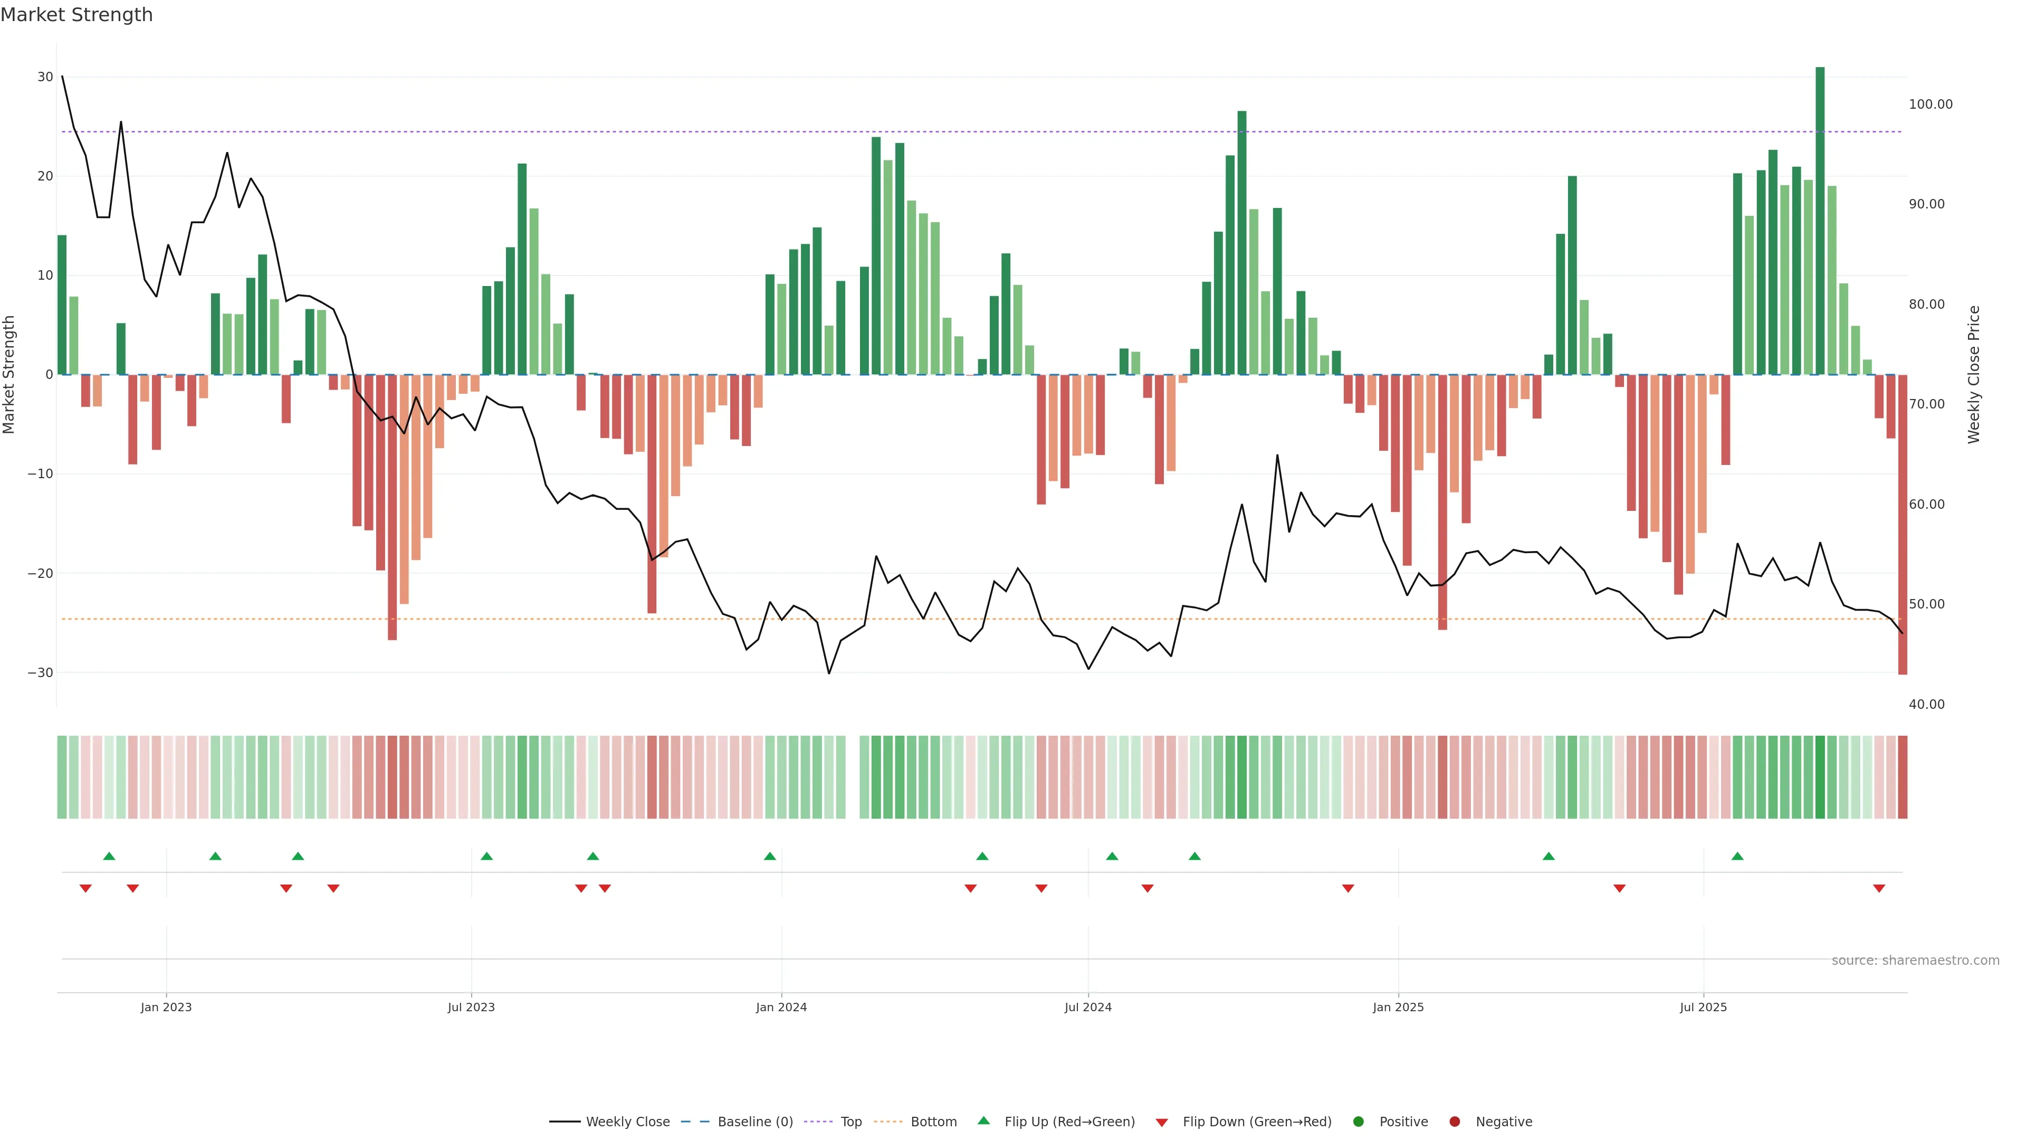Click the green flip-up marker just before Jan 2024

pos(770,856)
